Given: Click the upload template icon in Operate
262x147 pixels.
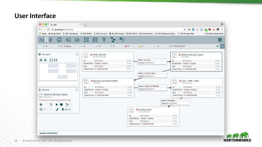Looking at the screenshot, I should tap(72, 105).
